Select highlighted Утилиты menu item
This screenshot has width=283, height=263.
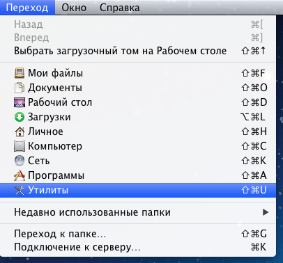pyautogui.click(x=138, y=190)
